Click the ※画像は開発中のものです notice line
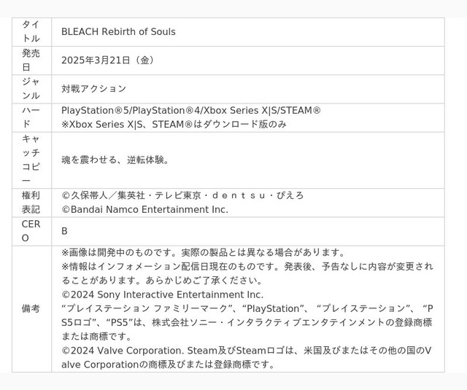Screen dimensions: 467x390 tap(203, 252)
